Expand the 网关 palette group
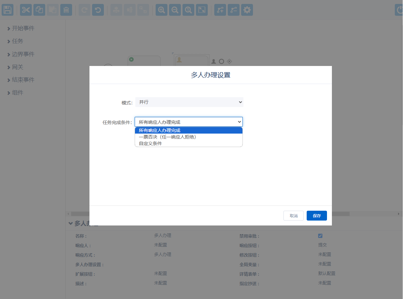The image size is (403, 299). (x=18, y=67)
